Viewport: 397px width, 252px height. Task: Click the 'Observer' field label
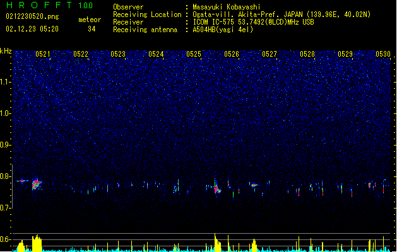[x=128, y=7]
